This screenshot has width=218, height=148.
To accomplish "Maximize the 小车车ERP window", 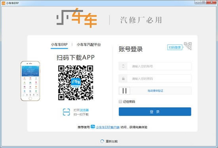I will pos(204,2).
